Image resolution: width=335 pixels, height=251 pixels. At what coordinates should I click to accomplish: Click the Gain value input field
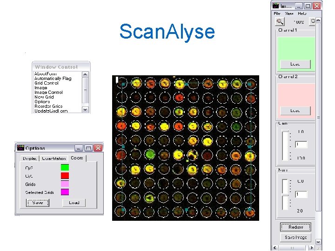coord(301,145)
